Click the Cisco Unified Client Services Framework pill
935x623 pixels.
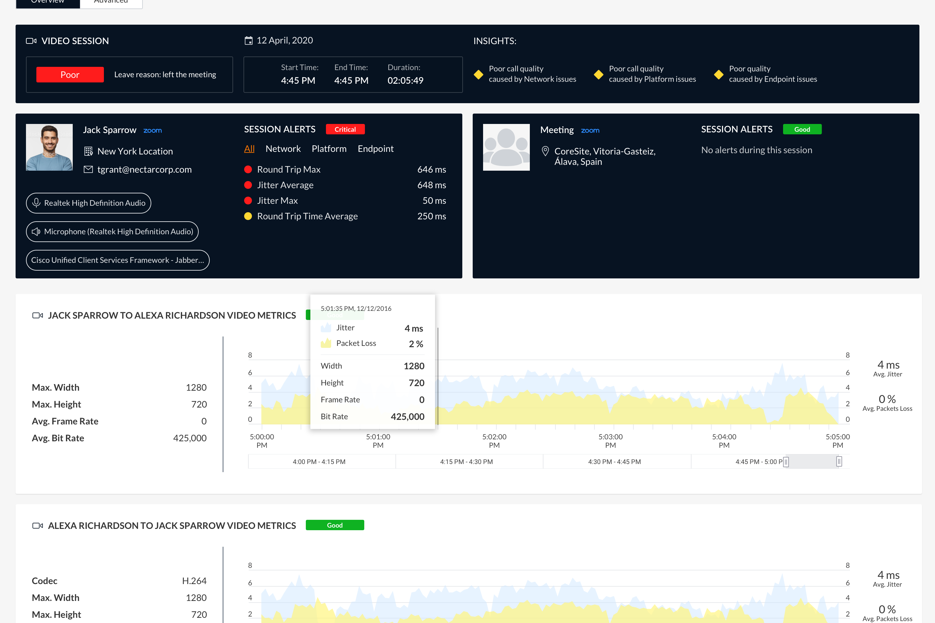[x=118, y=260]
